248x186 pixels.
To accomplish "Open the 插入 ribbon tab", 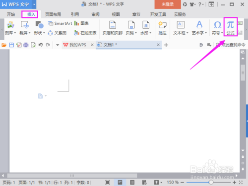I will tap(31, 14).
